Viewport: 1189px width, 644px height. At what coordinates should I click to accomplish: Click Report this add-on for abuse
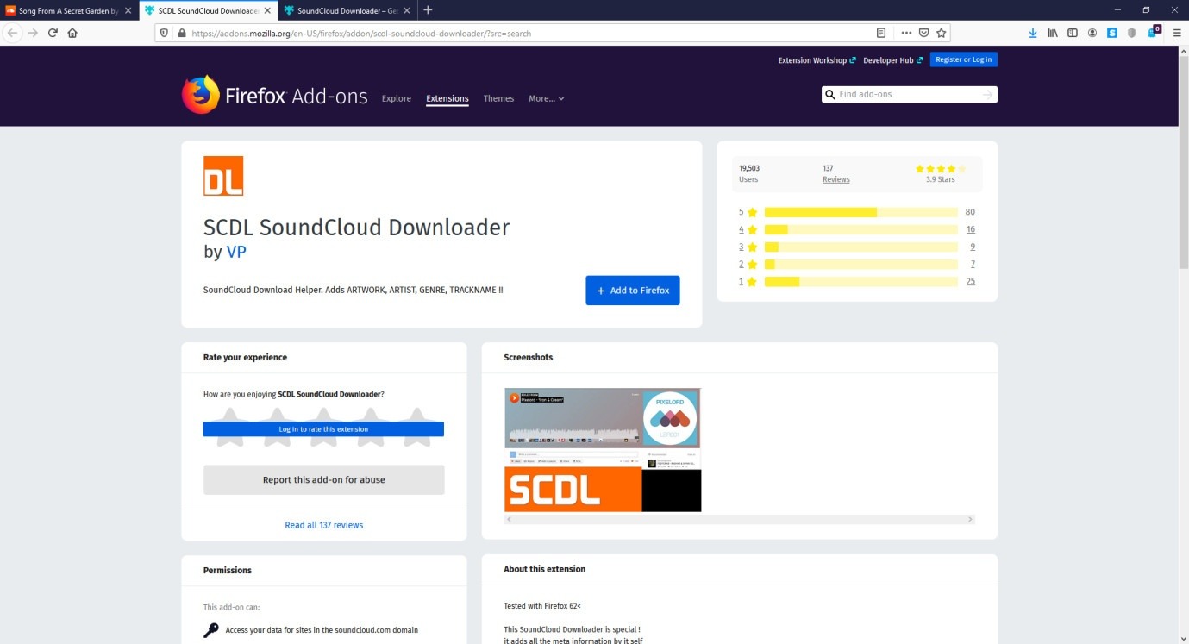pyautogui.click(x=323, y=479)
